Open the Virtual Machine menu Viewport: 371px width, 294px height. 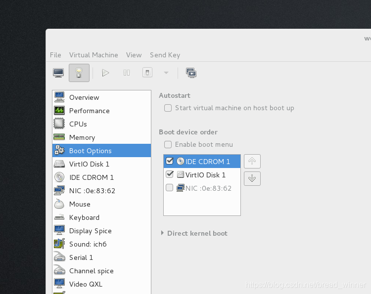pos(93,55)
